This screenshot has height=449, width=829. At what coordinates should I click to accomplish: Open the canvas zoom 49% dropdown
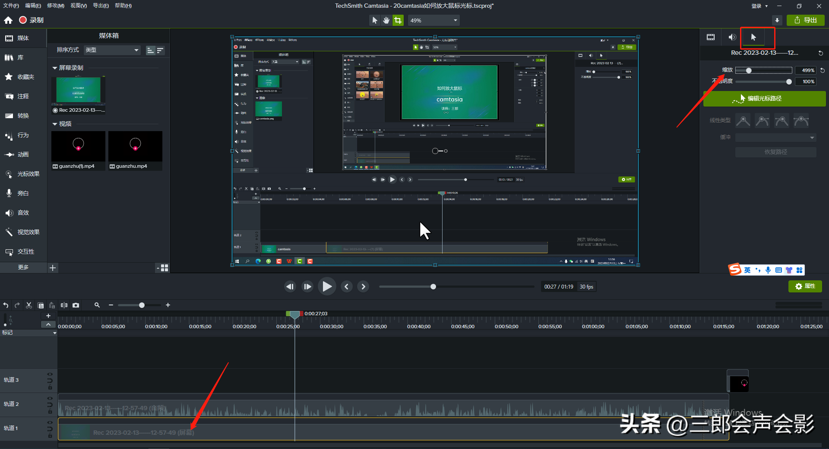pos(433,20)
